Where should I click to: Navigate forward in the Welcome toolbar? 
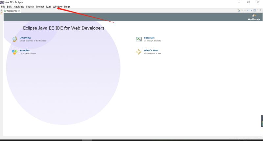245,11
